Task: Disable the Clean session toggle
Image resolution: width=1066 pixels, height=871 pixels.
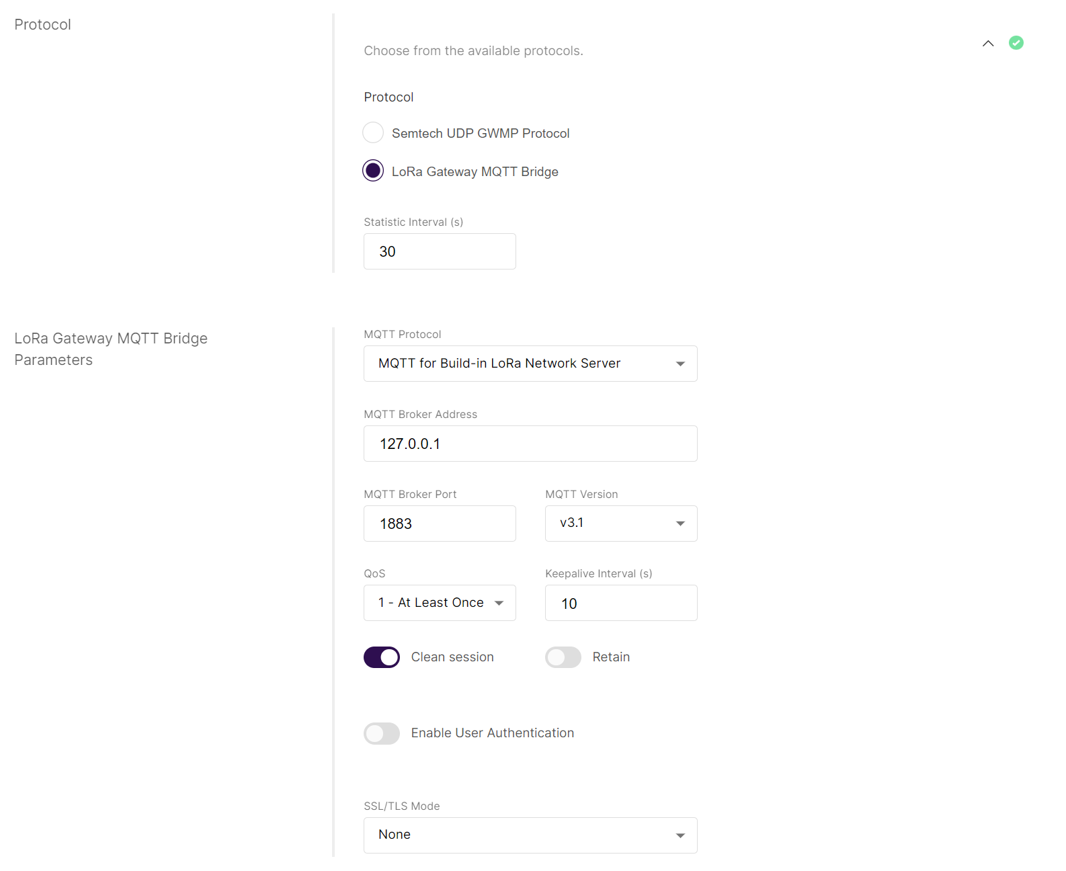Action: click(x=382, y=657)
